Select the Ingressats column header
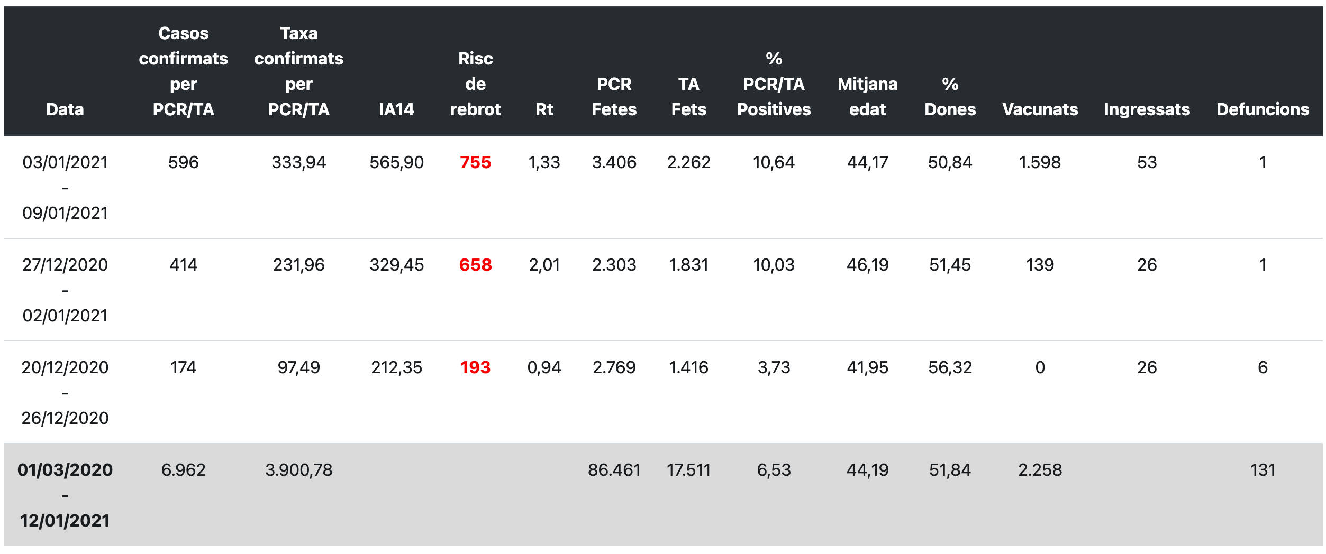The height and width of the screenshot is (554, 1326). 1147,109
